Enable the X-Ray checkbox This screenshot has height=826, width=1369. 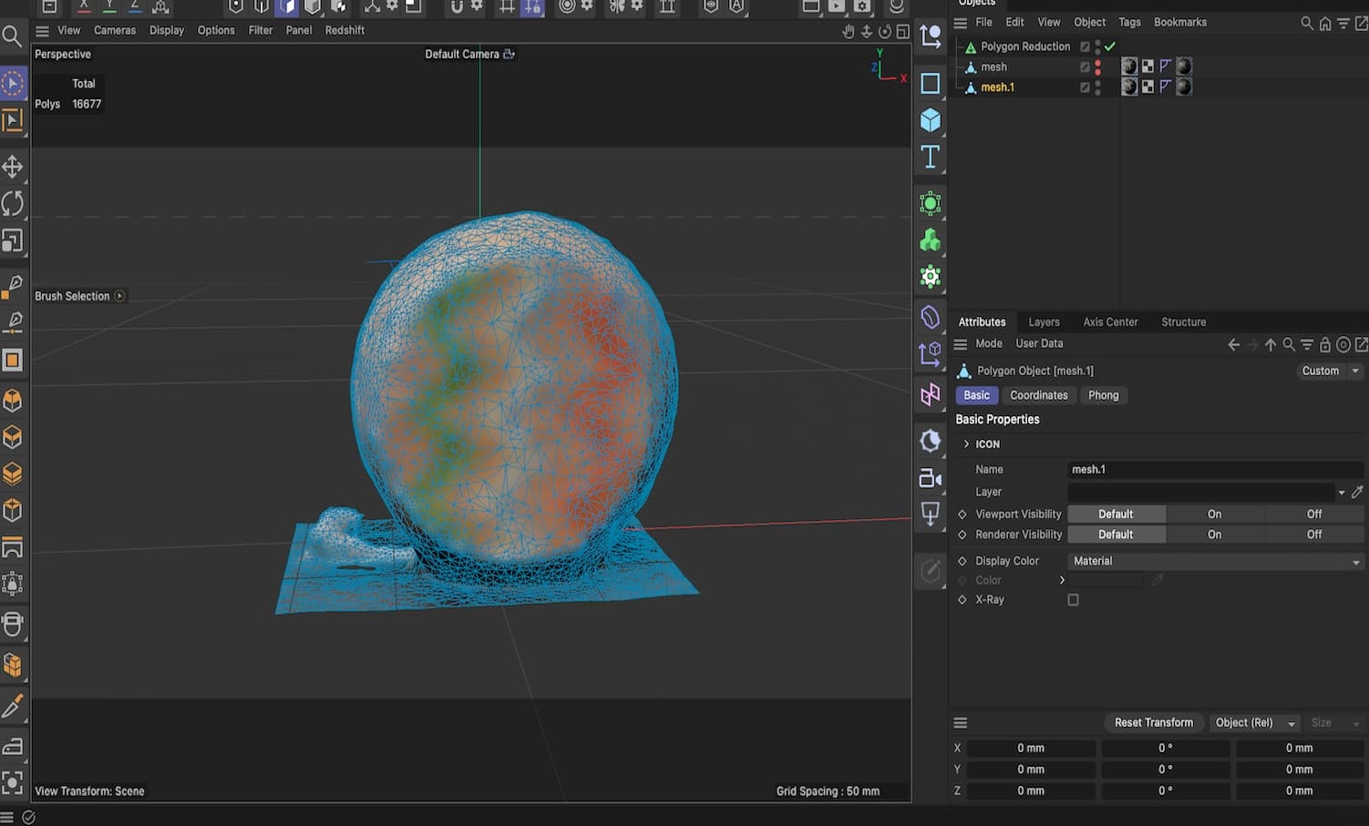click(1073, 599)
